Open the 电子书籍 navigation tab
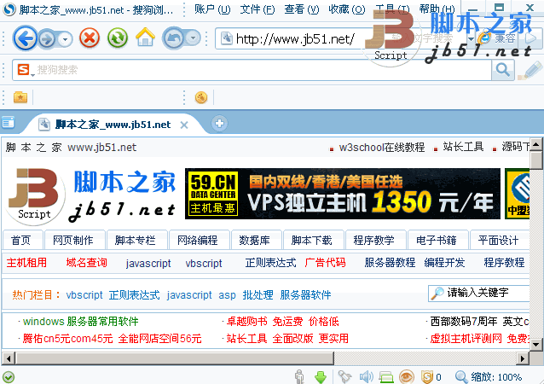The image size is (544, 384). [437, 240]
